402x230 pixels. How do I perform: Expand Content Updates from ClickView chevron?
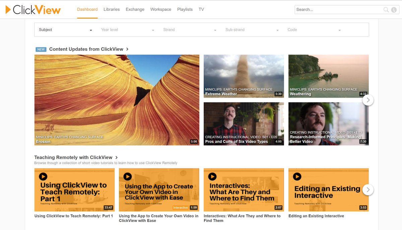127,49
